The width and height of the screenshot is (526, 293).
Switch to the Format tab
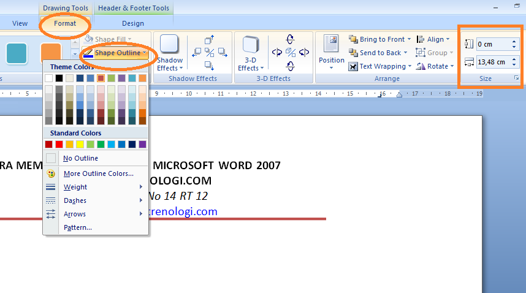(65, 23)
